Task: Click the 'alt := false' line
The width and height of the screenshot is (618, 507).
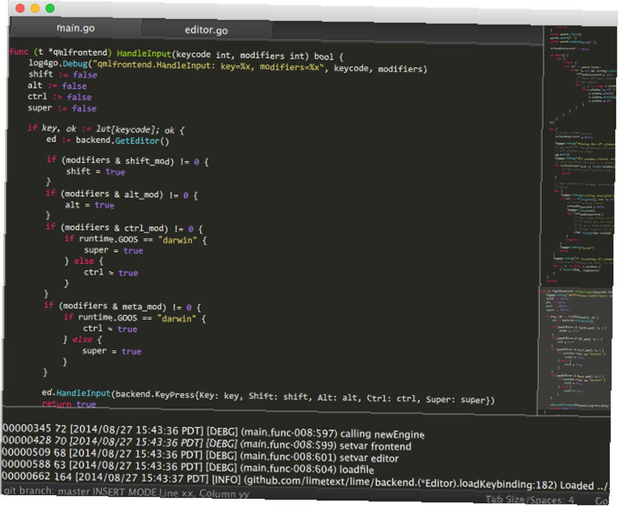Action: (57, 85)
